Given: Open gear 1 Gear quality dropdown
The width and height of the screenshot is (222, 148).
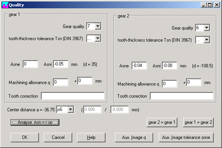Looking at the screenshot, I should tap(98, 26).
